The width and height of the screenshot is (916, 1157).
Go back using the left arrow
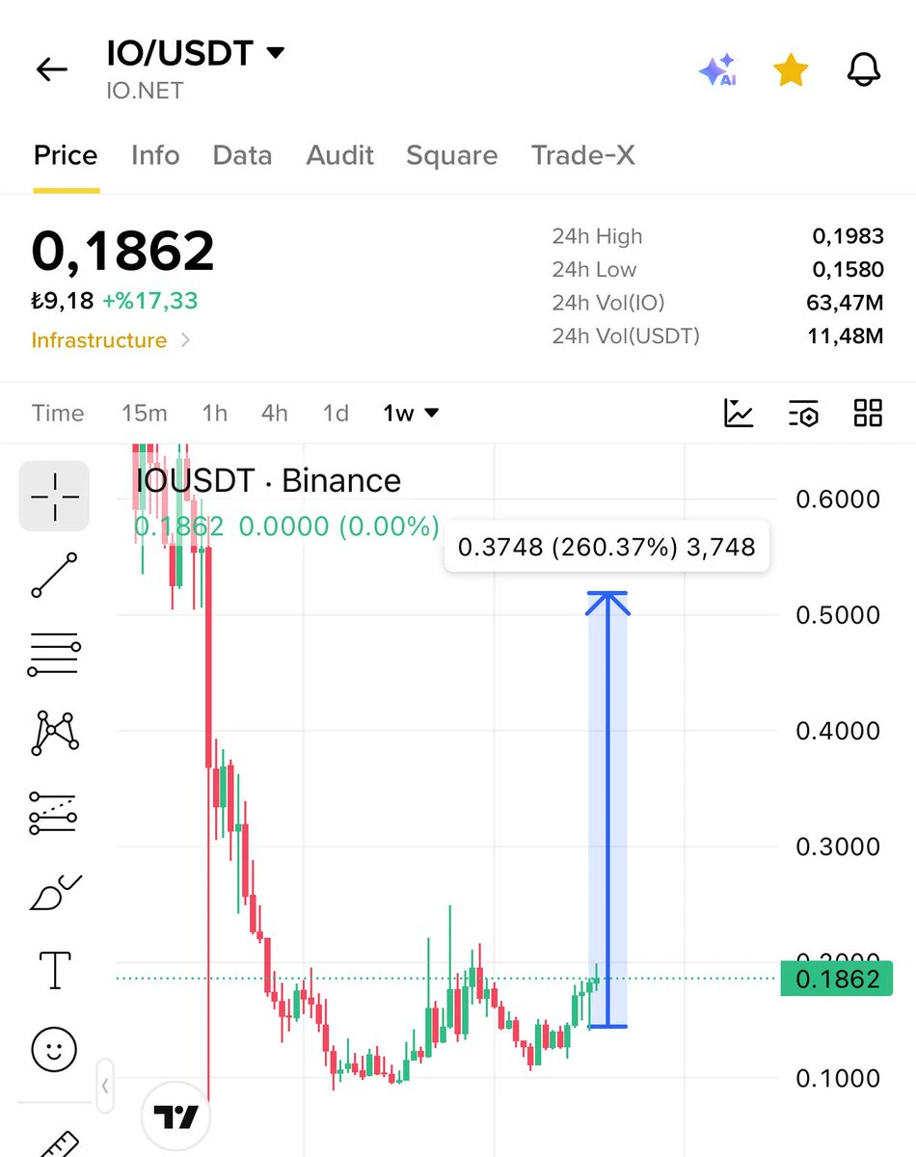pos(52,69)
